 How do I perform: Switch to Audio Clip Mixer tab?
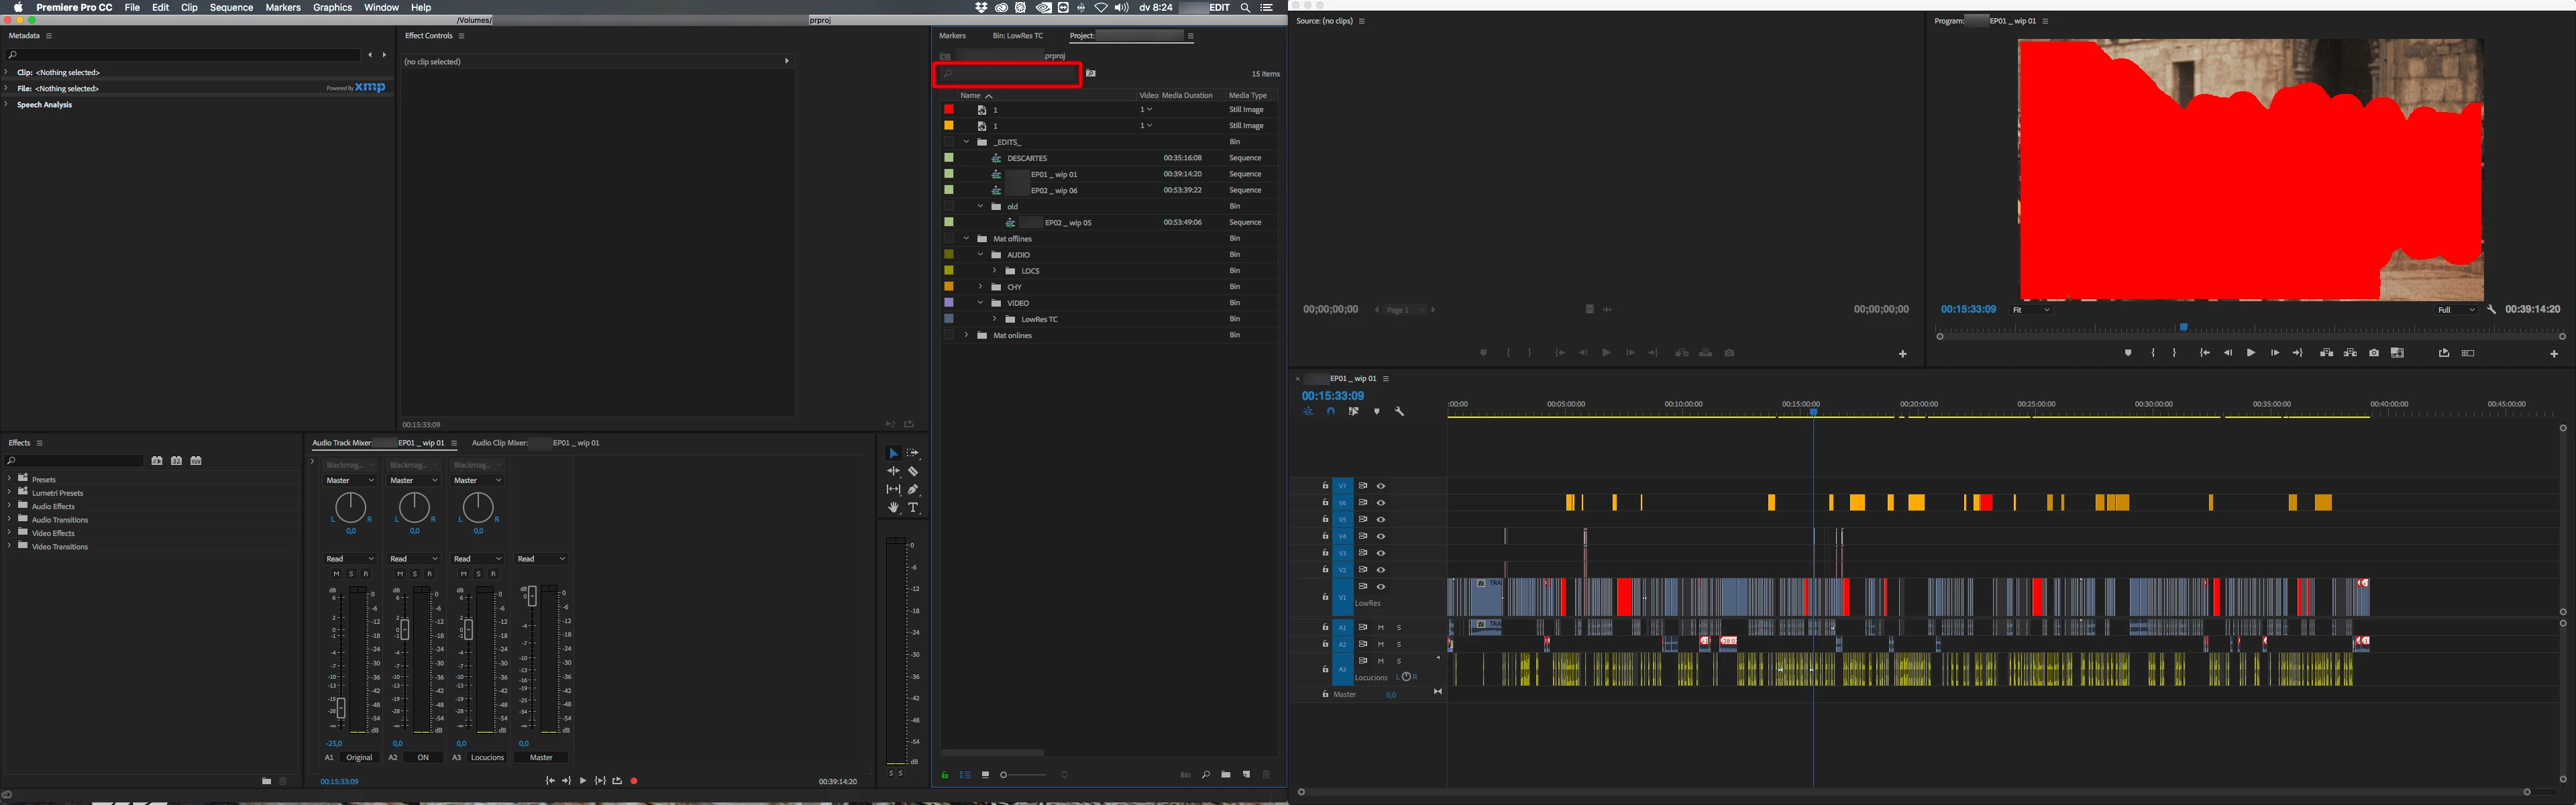coord(535,443)
